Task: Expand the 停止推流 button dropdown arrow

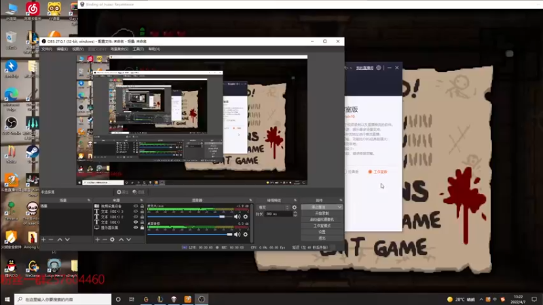Action: (339, 207)
